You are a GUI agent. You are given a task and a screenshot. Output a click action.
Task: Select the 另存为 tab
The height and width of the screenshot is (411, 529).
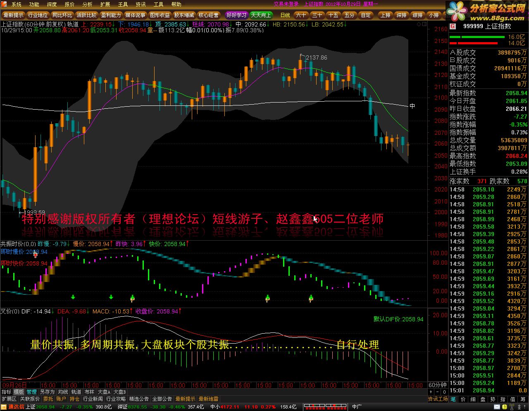[47, 392]
